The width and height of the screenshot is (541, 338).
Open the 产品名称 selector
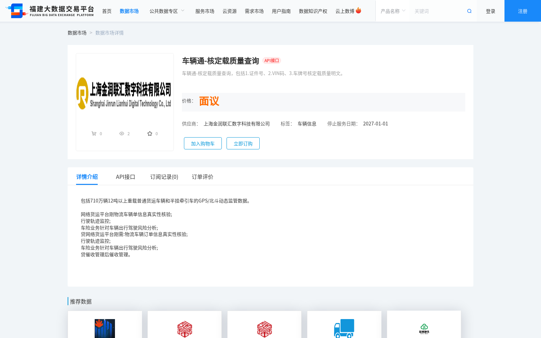(x=392, y=11)
